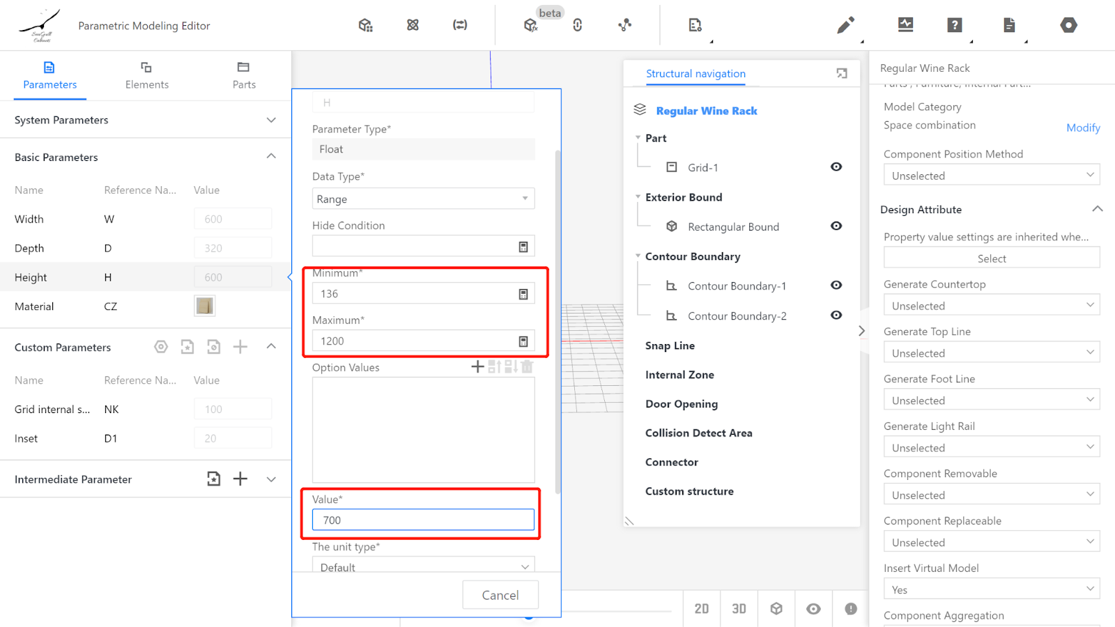Viewport: 1115px width, 627px height.
Task: Click the Modify link for Model Category
Action: point(1083,127)
